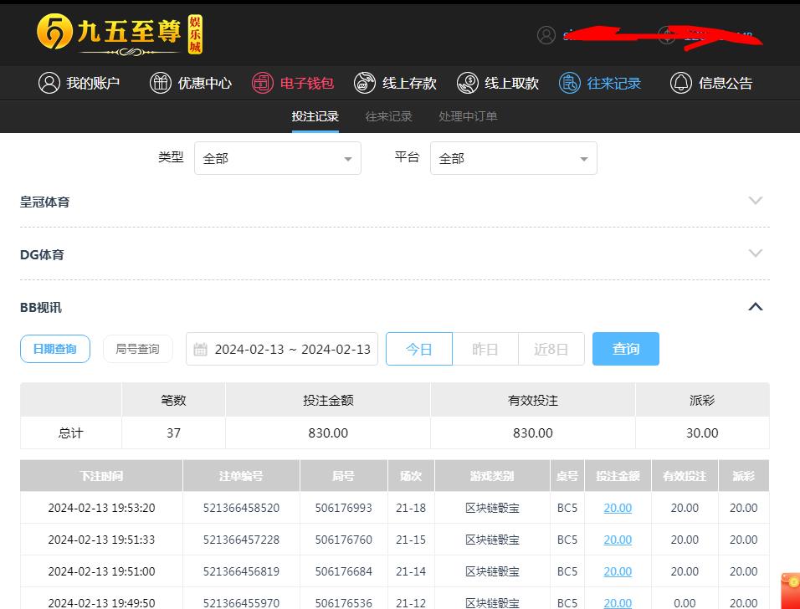Open 20.00 bet link for order 521366458520
800x609 pixels.
point(618,508)
